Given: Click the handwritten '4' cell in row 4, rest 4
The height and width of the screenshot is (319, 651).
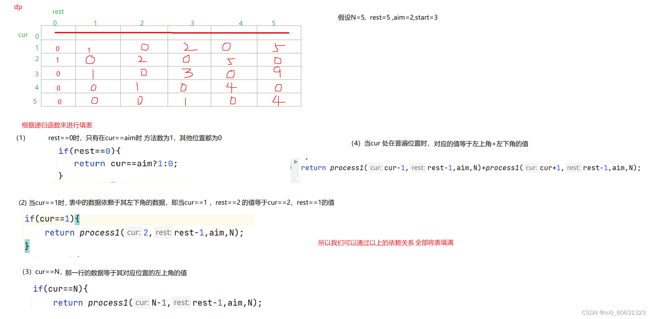Looking at the screenshot, I should [231, 87].
